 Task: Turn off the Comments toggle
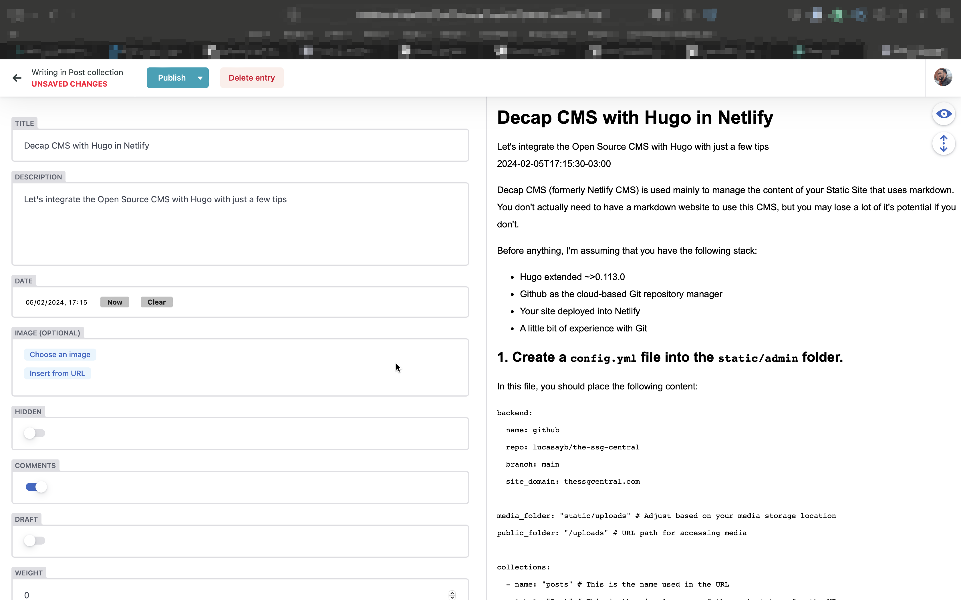click(36, 487)
